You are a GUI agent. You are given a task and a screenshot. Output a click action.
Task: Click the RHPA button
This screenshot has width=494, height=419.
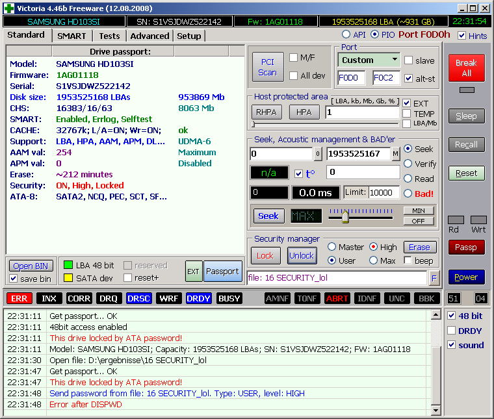[x=266, y=112]
